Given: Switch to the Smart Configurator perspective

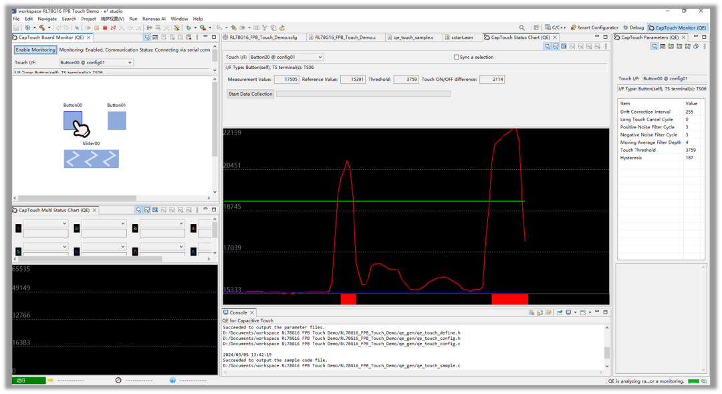Looking at the screenshot, I should 595,28.
